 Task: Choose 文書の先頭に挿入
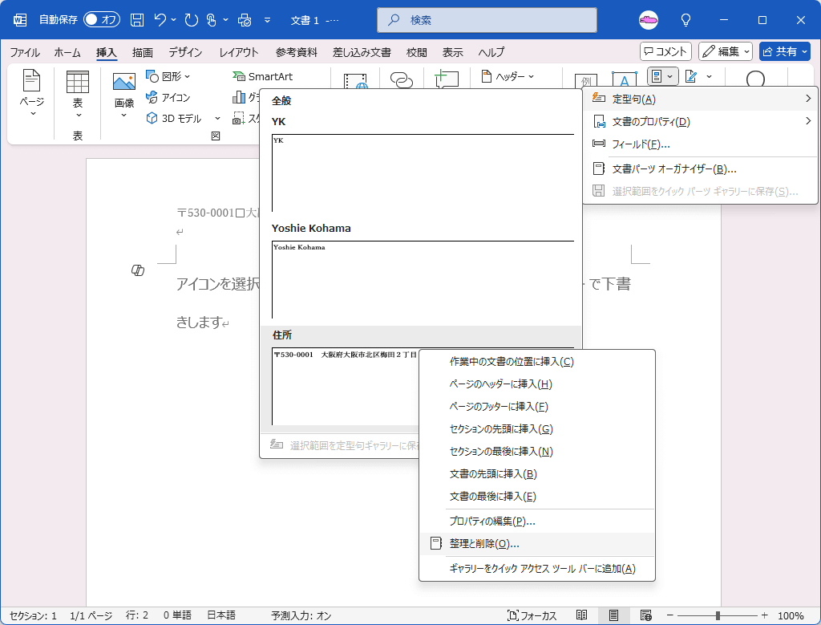point(537,474)
